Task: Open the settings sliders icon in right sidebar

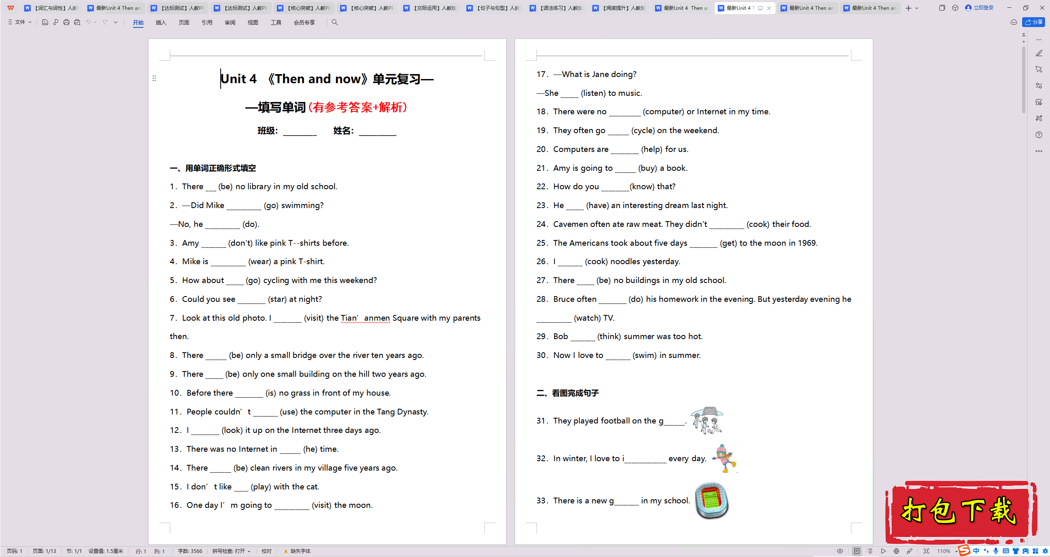Action: pyautogui.click(x=1039, y=86)
